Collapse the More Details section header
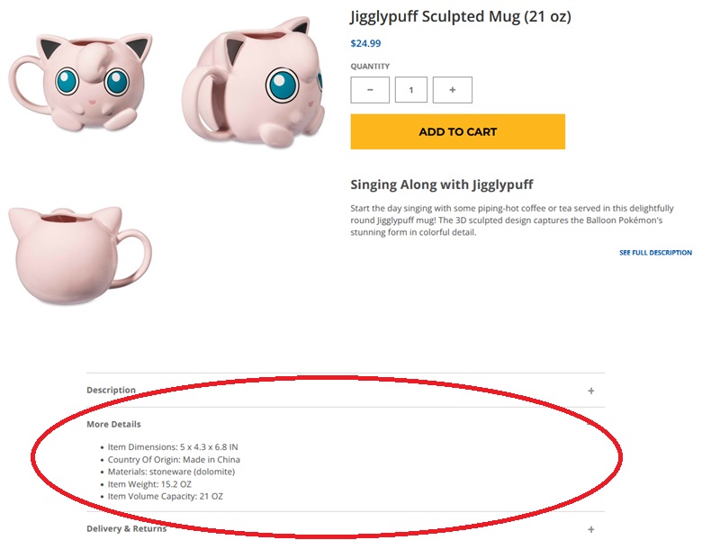The height and width of the screenshot is (540, 702). pyautogui.click(x=113, y=424)
